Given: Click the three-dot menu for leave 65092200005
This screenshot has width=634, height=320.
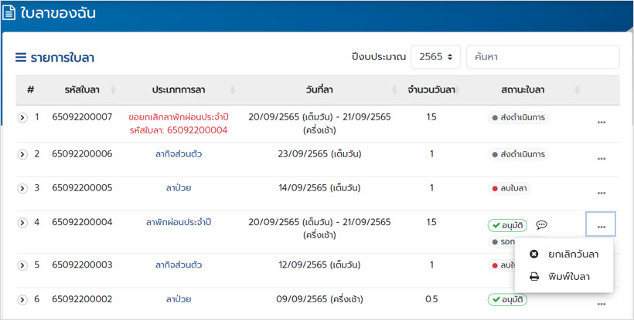Looking at the screenshot, I should [601, 193].
